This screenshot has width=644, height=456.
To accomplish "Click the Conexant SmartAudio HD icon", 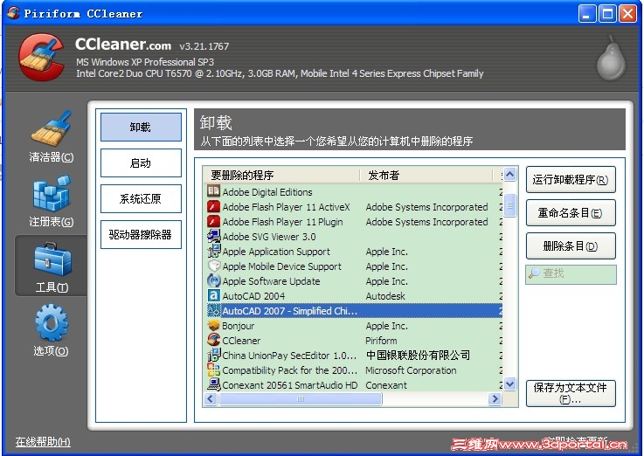I will pyautogui.click(x=213, y=384).
